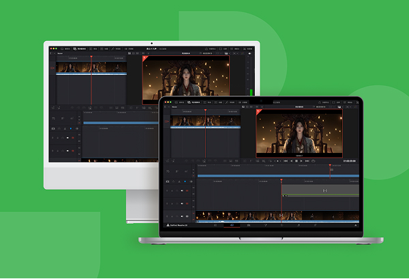Click the timecode display on laptop viewer
409x279 pixels.
349,161
